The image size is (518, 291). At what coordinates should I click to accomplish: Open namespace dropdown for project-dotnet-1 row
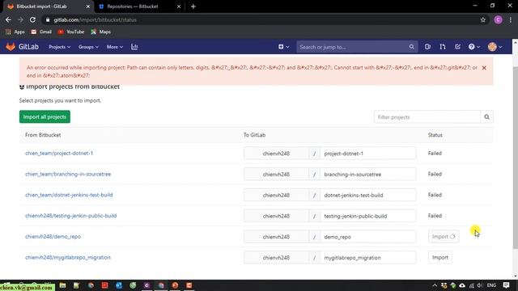click(x=276, y=154)
